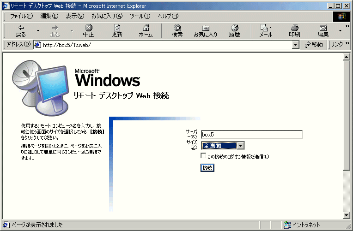Screen dimensions: 353x231
Task: Expand the Links (リンク) bar chevron
Action: point(347,43)
